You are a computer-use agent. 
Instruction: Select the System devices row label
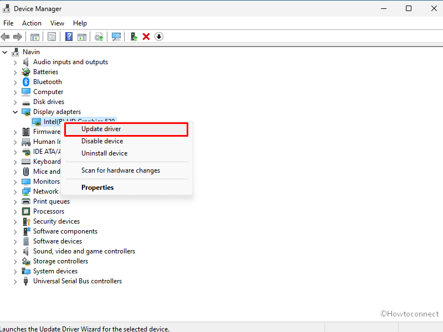[55, 271]
